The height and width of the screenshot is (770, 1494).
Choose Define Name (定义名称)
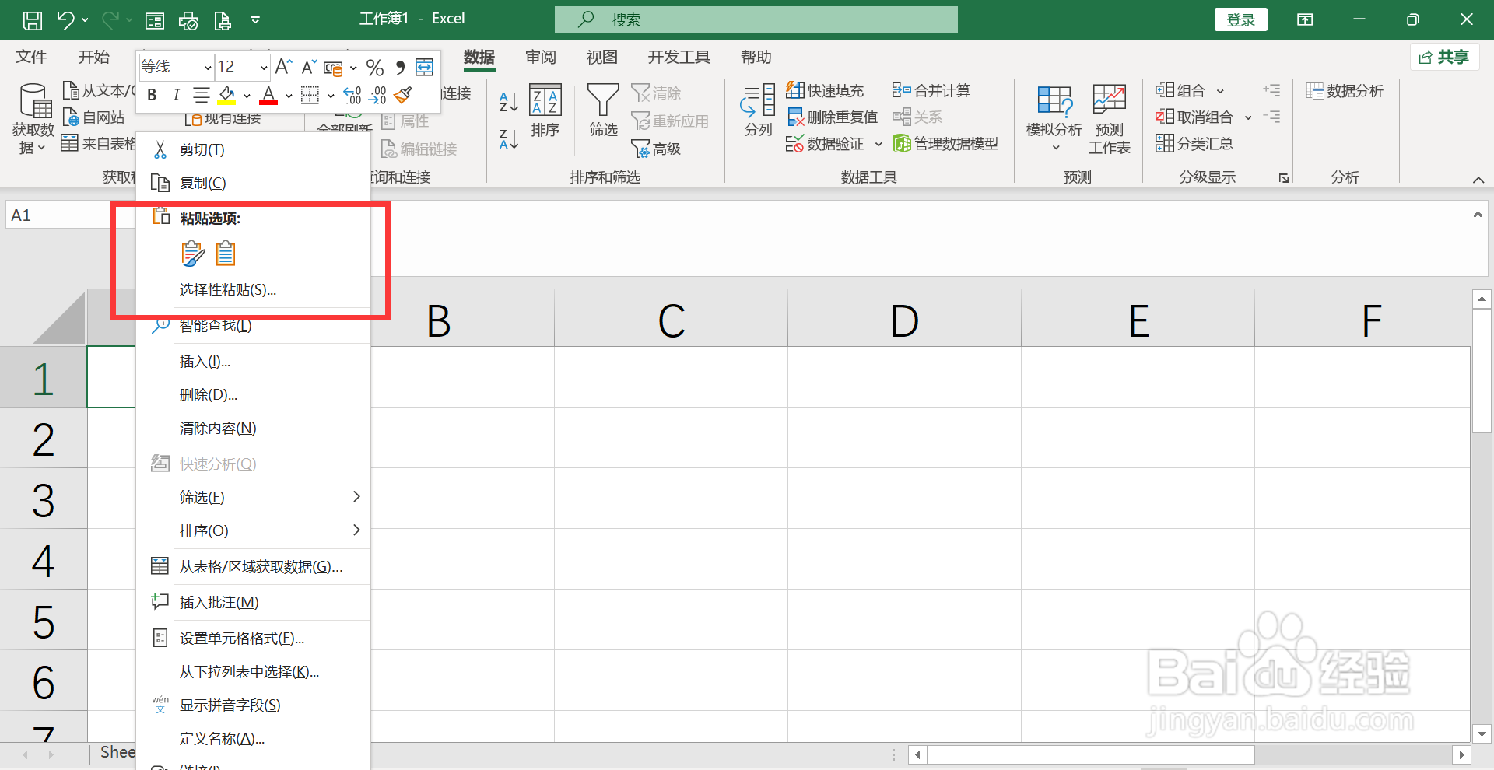coord(253,739)
